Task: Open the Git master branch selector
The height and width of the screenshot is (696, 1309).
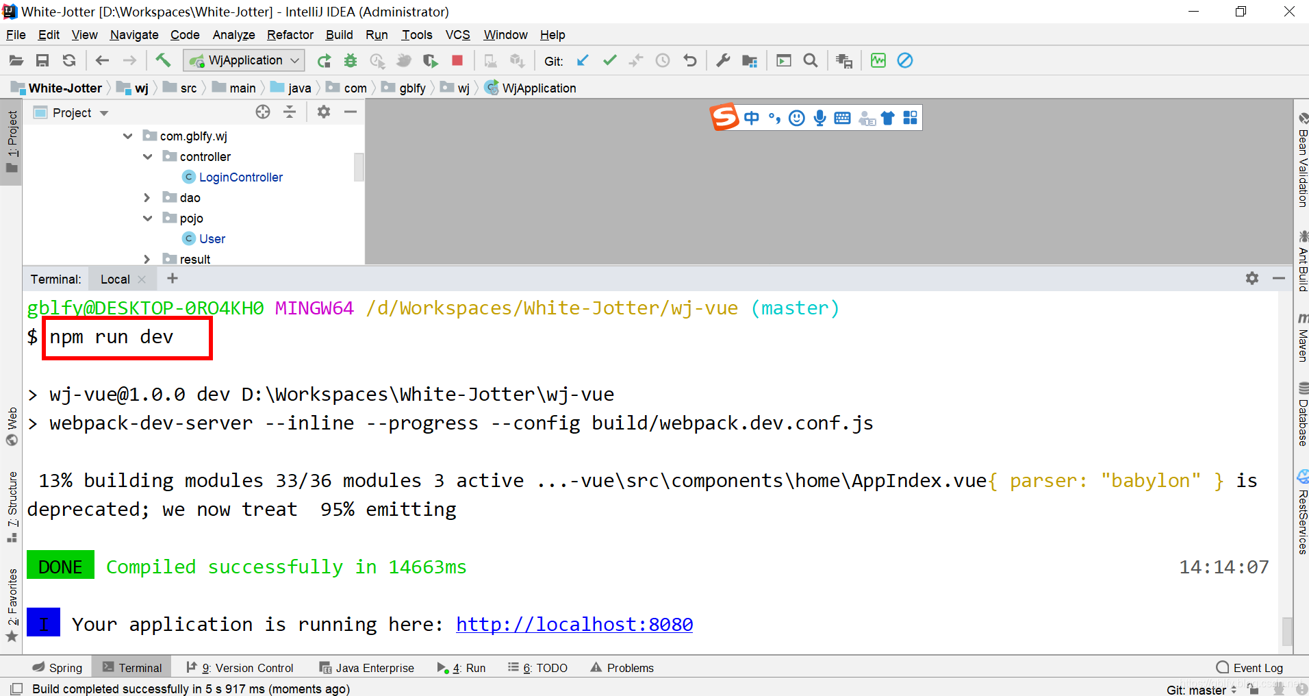Action: pyautogui.click(x=1202, y=689)
